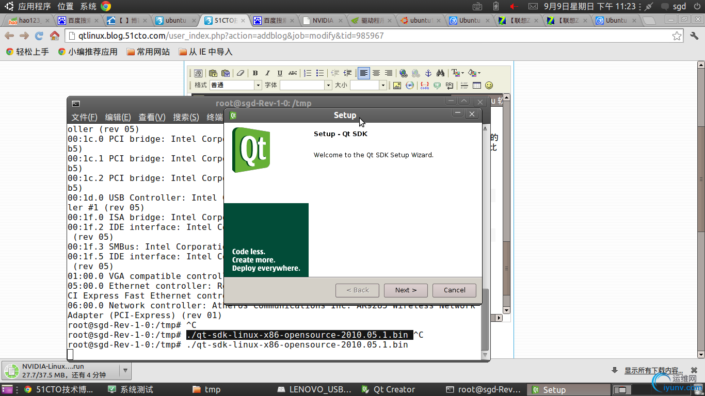This screenshot has width=705, height=396.
Task: Click the binoculars find icon
Action: (440, 73)
